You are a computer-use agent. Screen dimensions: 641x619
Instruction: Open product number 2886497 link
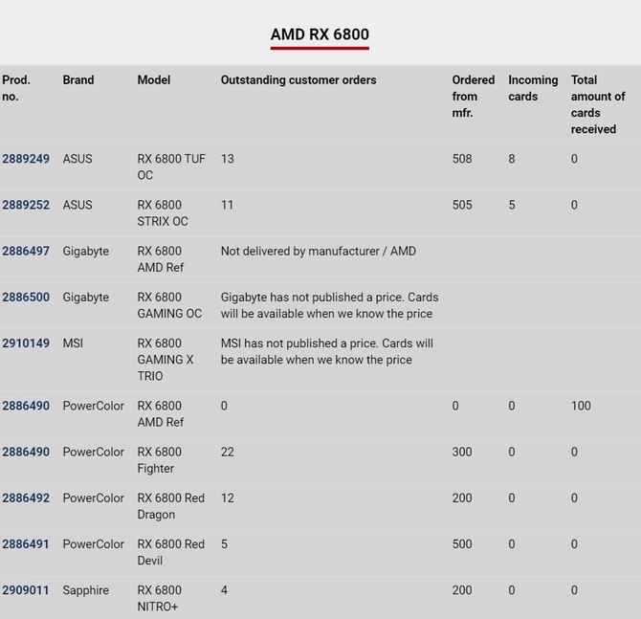[26, 251]
